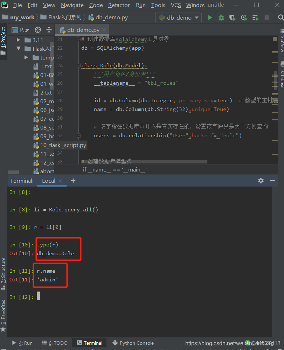Open the Edit menu
This screenshot has width=284, height=350.
32,5
